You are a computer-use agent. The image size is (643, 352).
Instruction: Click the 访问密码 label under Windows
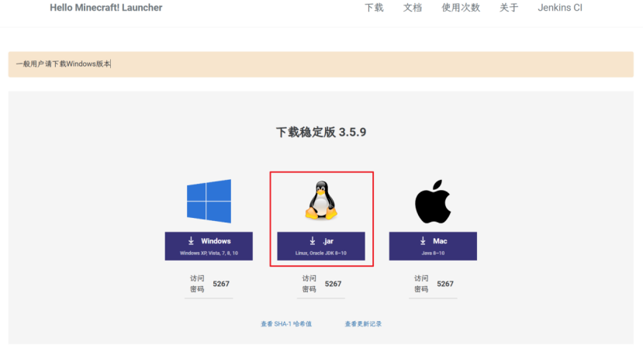tap(197, 284)
